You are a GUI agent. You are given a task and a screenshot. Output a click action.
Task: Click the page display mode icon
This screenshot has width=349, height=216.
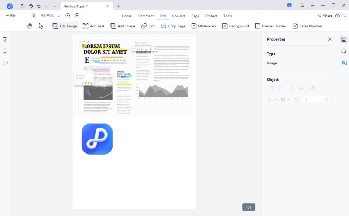point(34,16)
